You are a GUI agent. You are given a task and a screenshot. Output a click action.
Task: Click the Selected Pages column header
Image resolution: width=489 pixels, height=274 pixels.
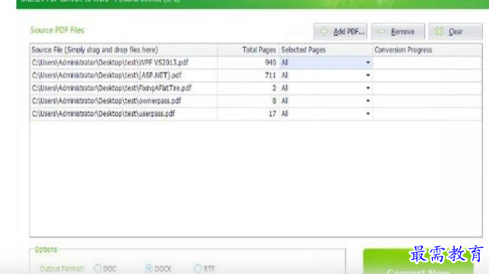[326, 50]
